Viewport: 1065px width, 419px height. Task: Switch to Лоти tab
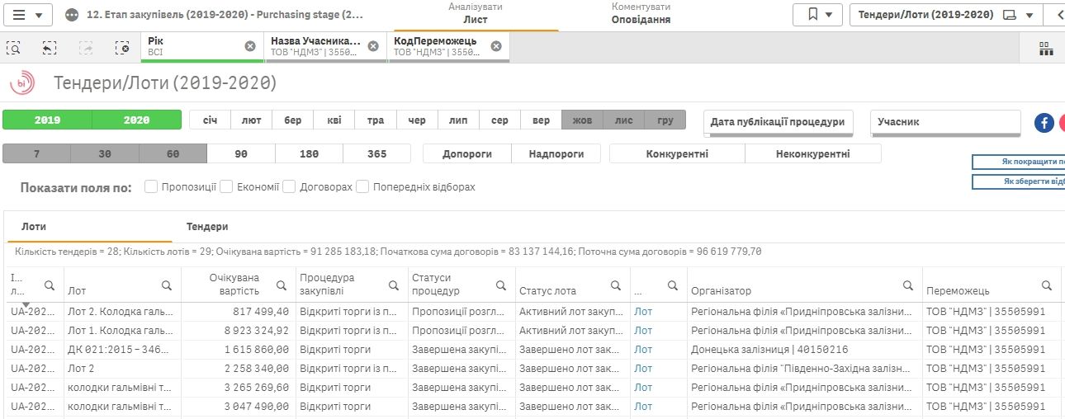[34, 226]
